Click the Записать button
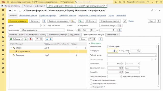The image size is (163, 91). pyautogui.click(x=35, y=21)
